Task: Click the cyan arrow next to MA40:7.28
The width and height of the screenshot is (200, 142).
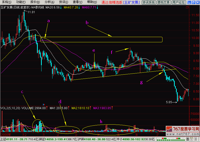Action: coord(79,8)
